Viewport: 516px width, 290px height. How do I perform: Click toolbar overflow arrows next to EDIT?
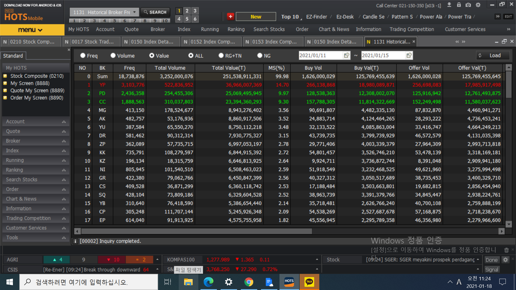(498, 16)
